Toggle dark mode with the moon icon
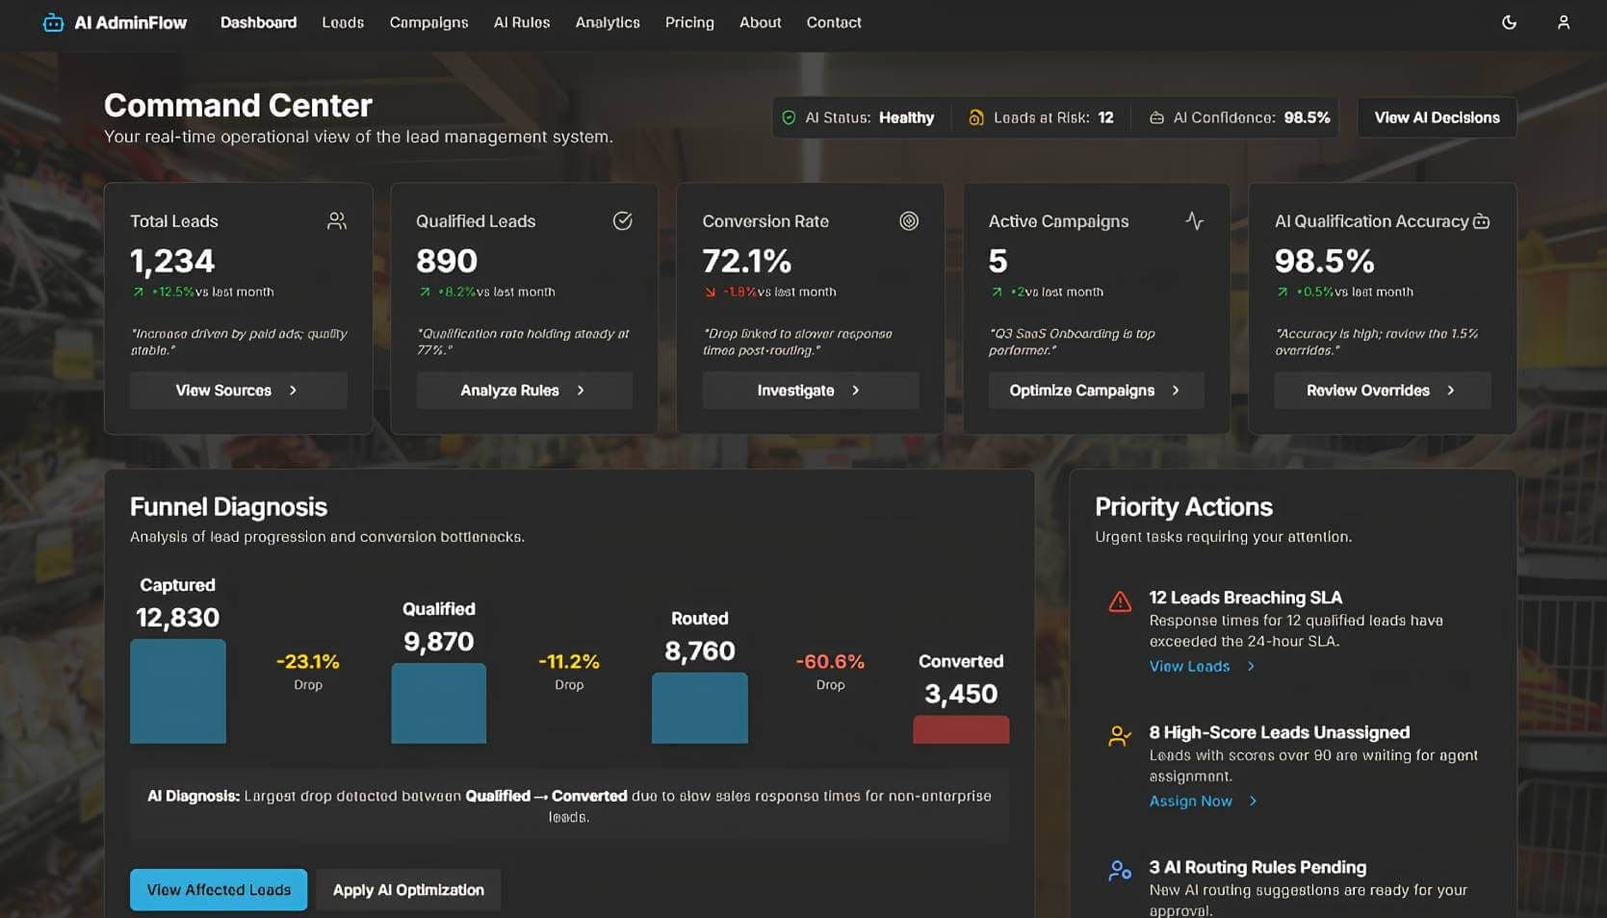This screenshot has height=918, width=1607. pyautogui.click(x=1509, y=22)
